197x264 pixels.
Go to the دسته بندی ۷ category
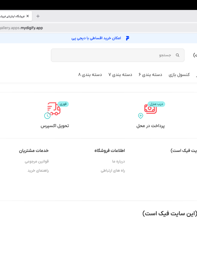point(120,75)
